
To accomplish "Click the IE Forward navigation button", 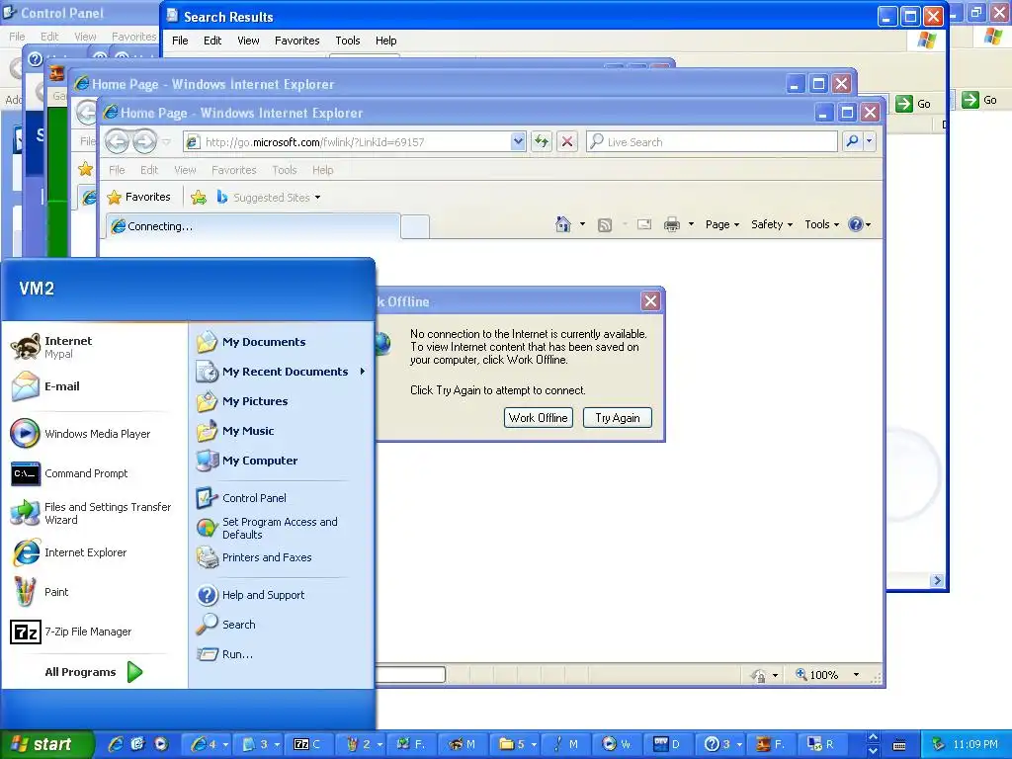I will tap(144, 141).
